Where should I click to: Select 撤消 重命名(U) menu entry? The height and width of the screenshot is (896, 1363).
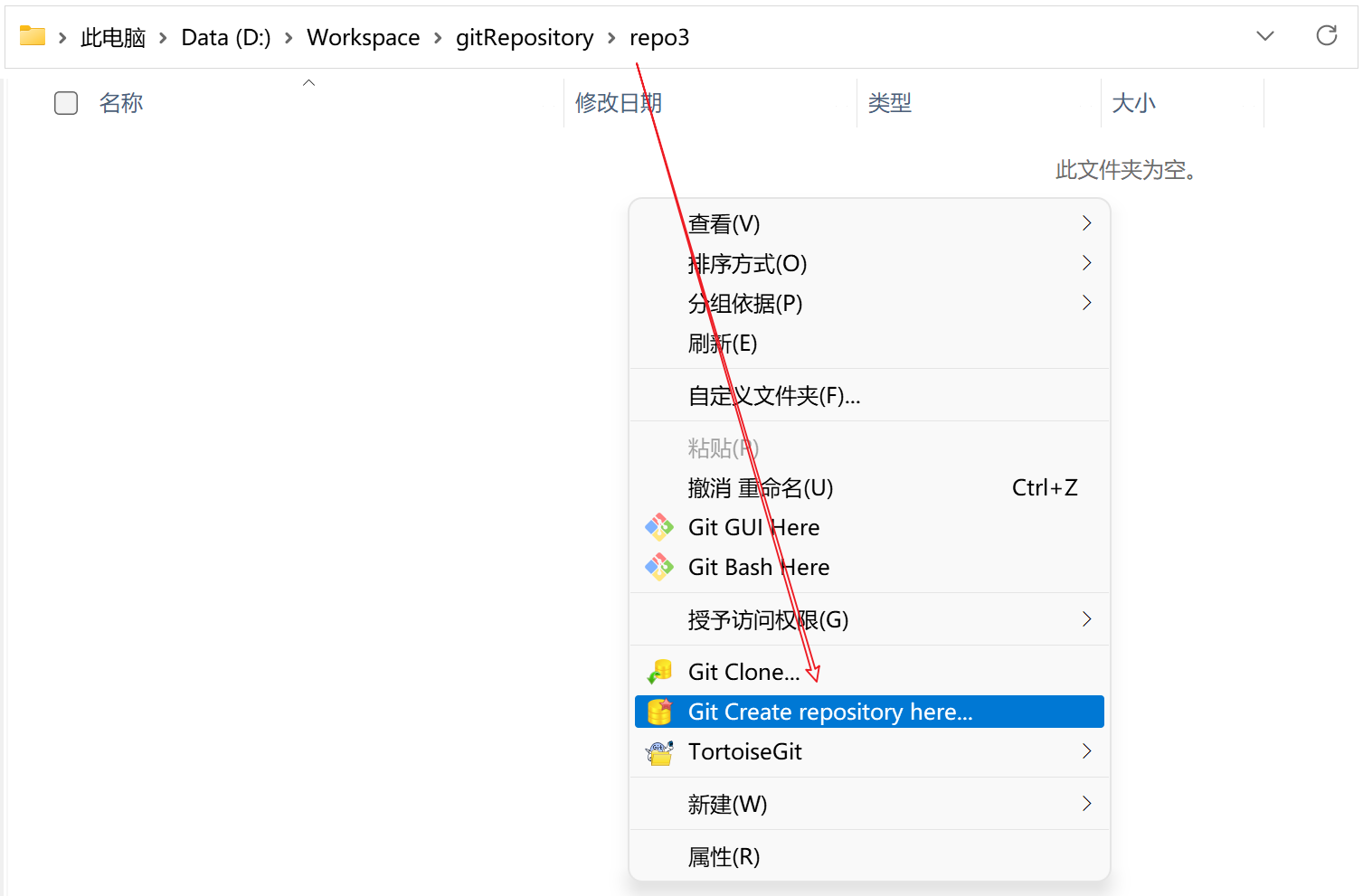pos(760,488)
